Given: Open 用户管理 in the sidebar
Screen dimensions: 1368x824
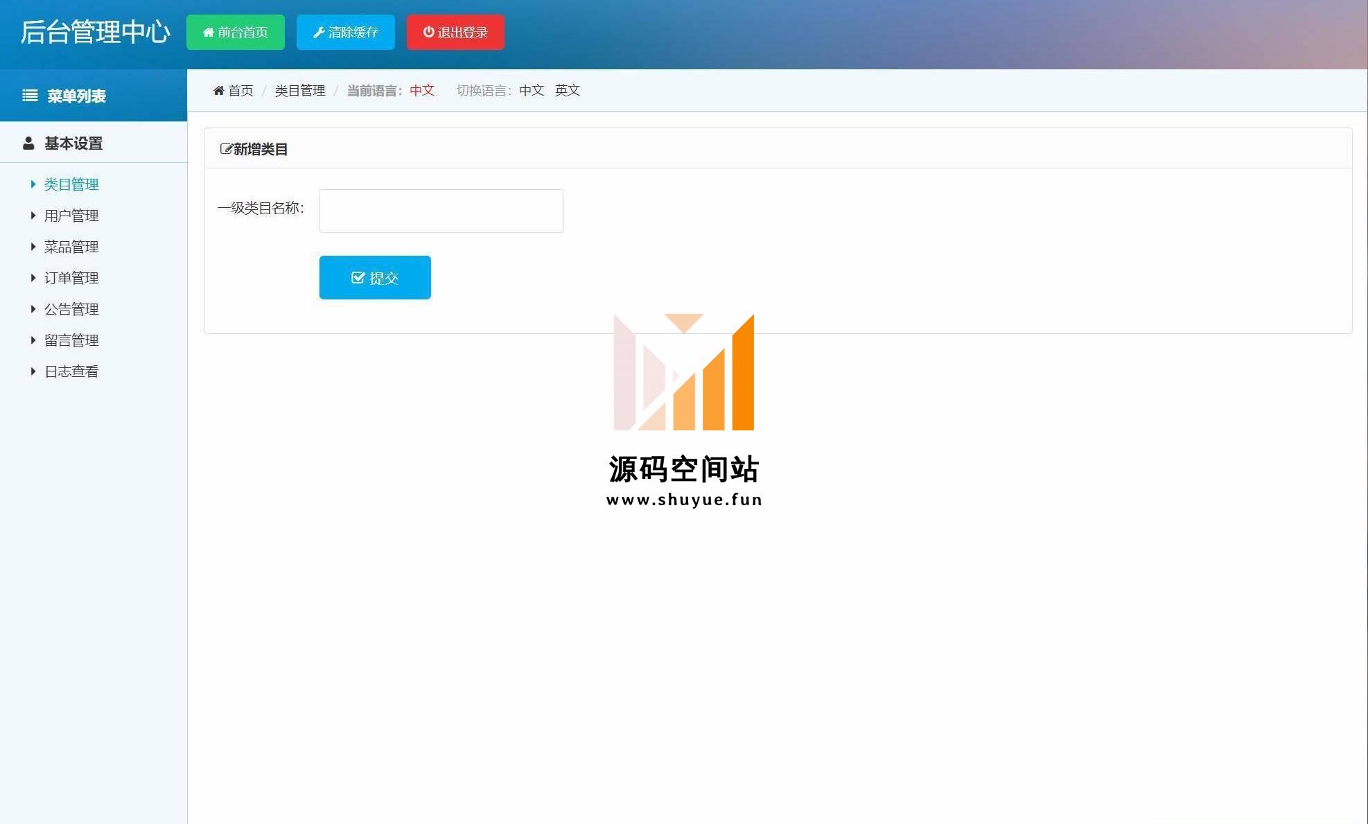Looking at the screenshot, I should [71, 216].
